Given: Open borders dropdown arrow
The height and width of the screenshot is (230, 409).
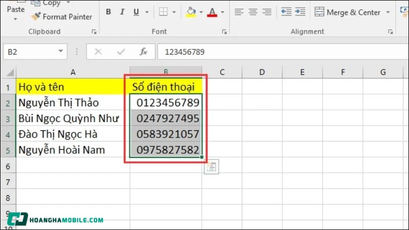Looking at the screenshot, I should (x=174, y=12).
